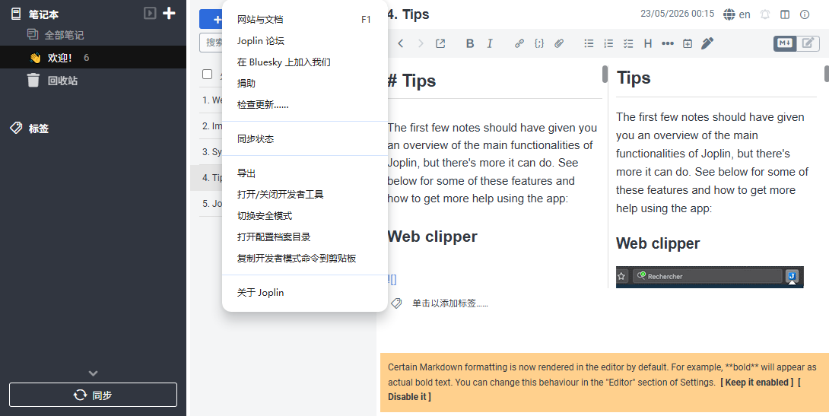This screenshot has height=416, width=829.
Task: Click the Web clipper screenshot image in preview
Action: coord(710,277)
